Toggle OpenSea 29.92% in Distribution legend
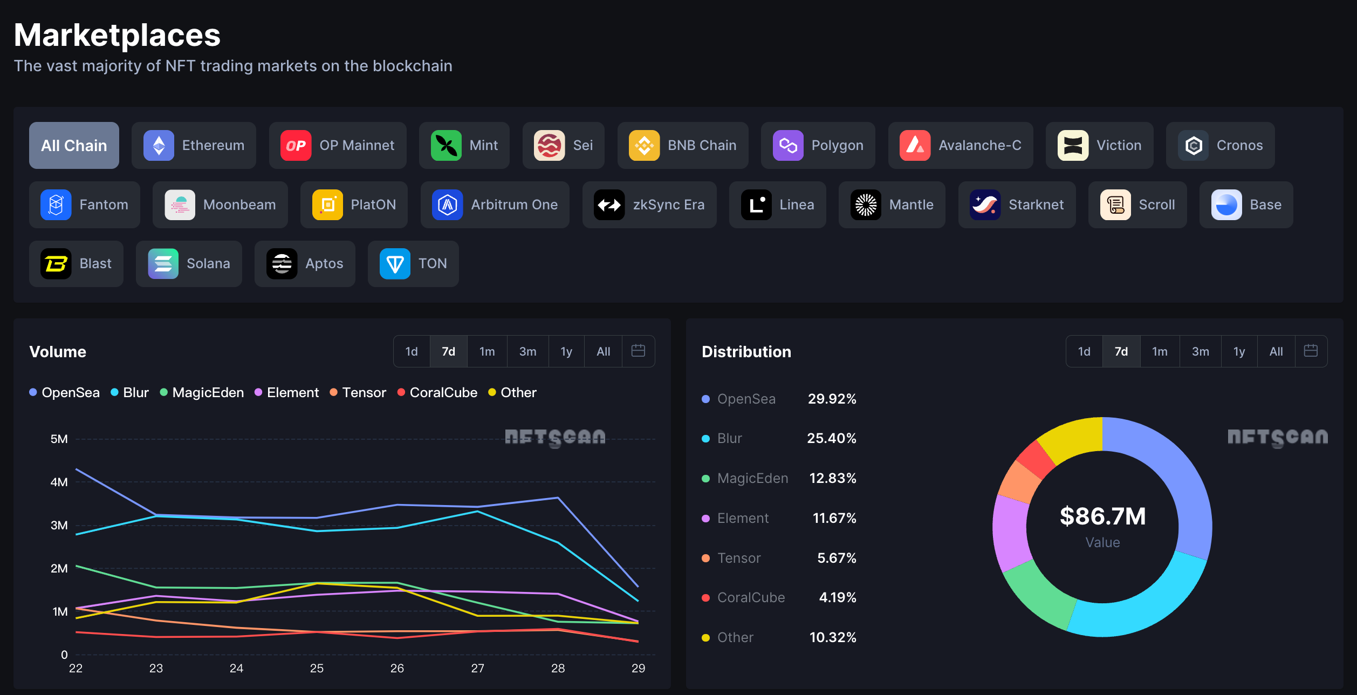The width and height of the screenshot is (1357, 695). tap(779, 399)
